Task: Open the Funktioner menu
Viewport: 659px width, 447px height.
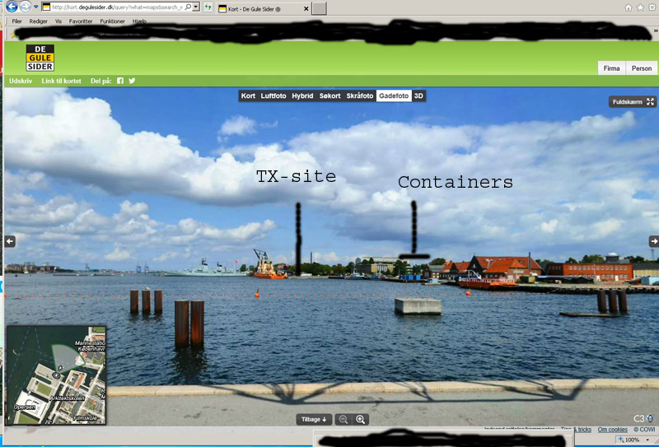Action: 112,21
